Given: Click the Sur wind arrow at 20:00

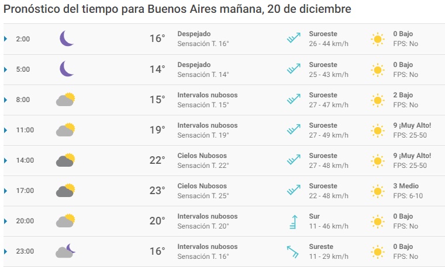Looking at the screenshot, I should click(x=293, y=221).
